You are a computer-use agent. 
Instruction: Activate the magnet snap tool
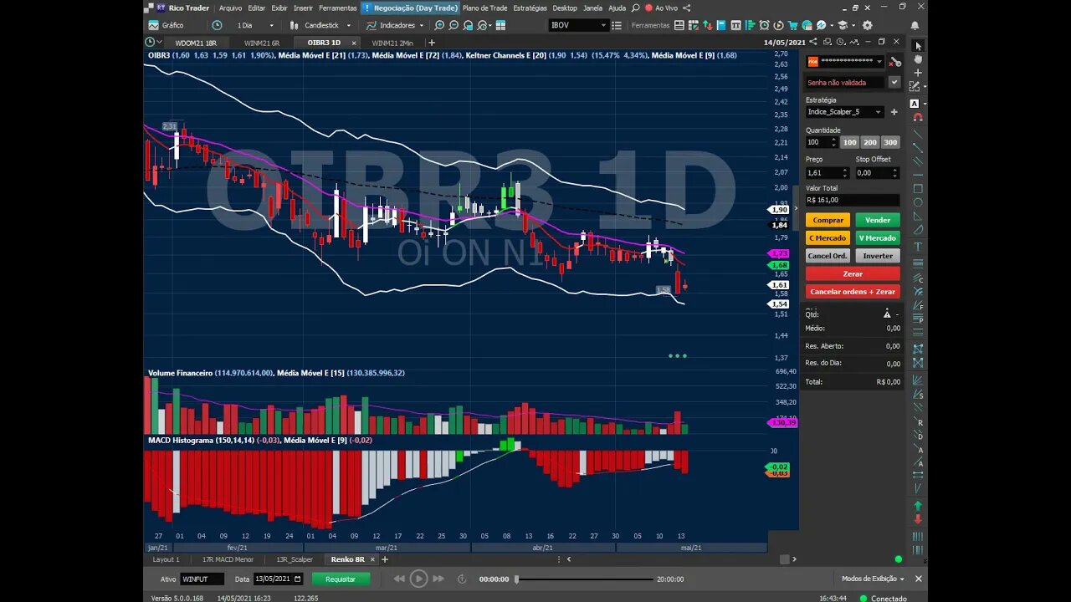tap(918, 117)
